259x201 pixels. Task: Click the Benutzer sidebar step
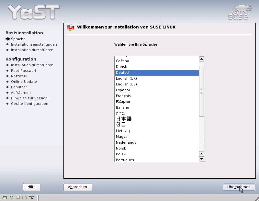(19, 87)
